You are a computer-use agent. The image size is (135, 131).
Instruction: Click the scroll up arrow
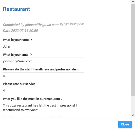click(133, 2)
